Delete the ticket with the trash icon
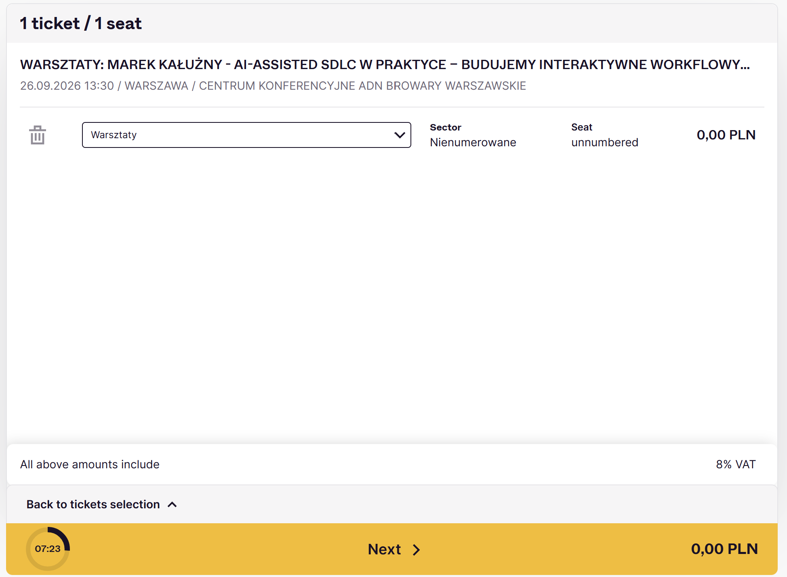The image size is (787, 577). pos(38,135)
